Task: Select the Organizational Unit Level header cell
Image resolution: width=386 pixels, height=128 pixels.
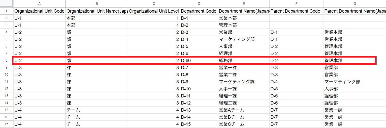Action: 154,11
